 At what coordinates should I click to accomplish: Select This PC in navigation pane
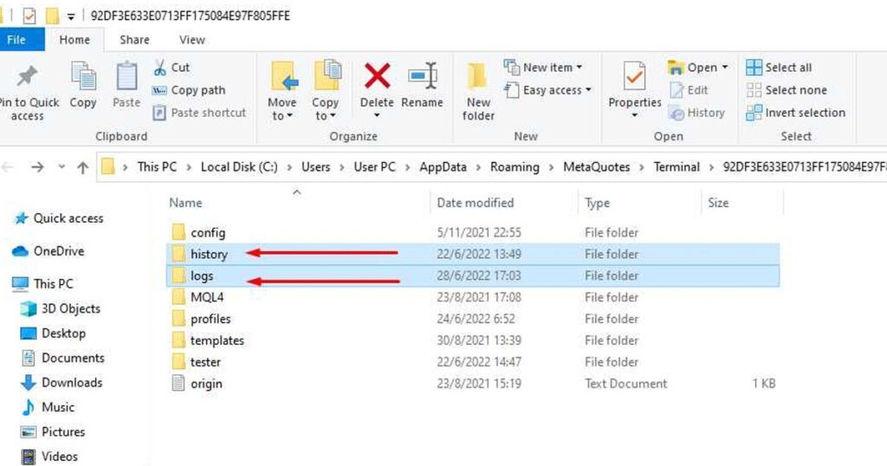[43, 283]
